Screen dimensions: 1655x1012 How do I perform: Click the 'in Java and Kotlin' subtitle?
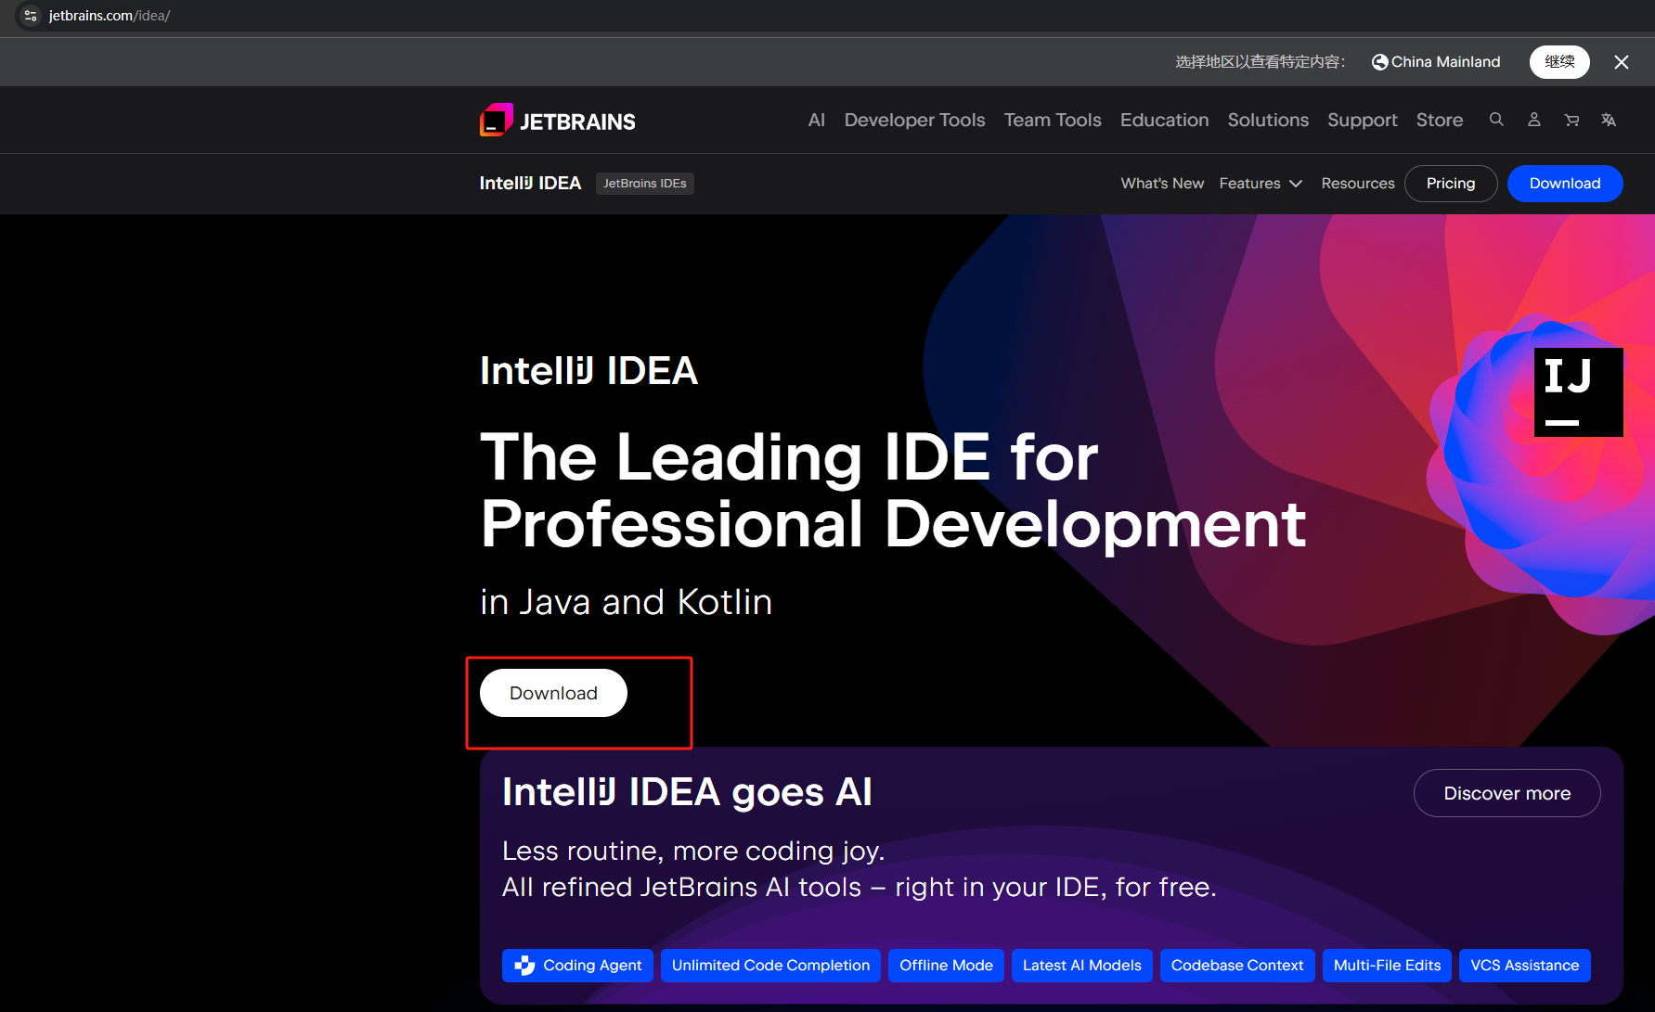point(627,602)
